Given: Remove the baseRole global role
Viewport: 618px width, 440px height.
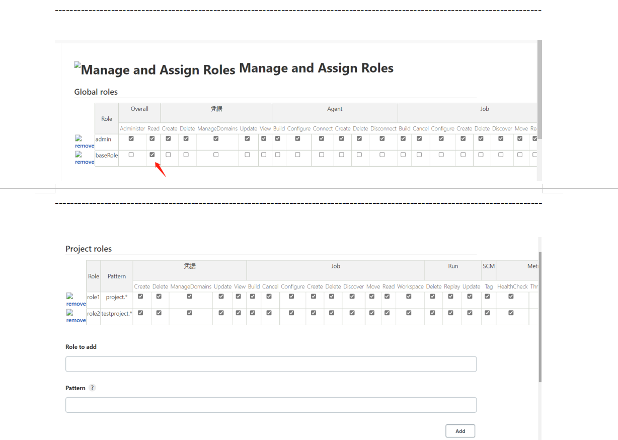Looking at the screenshot, I should 85,162.
